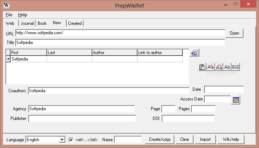The width and height of the screenshot is (259, 148).
Task: Click the Link to author column header
Action: pyautogui.click(x=160, y=53)
